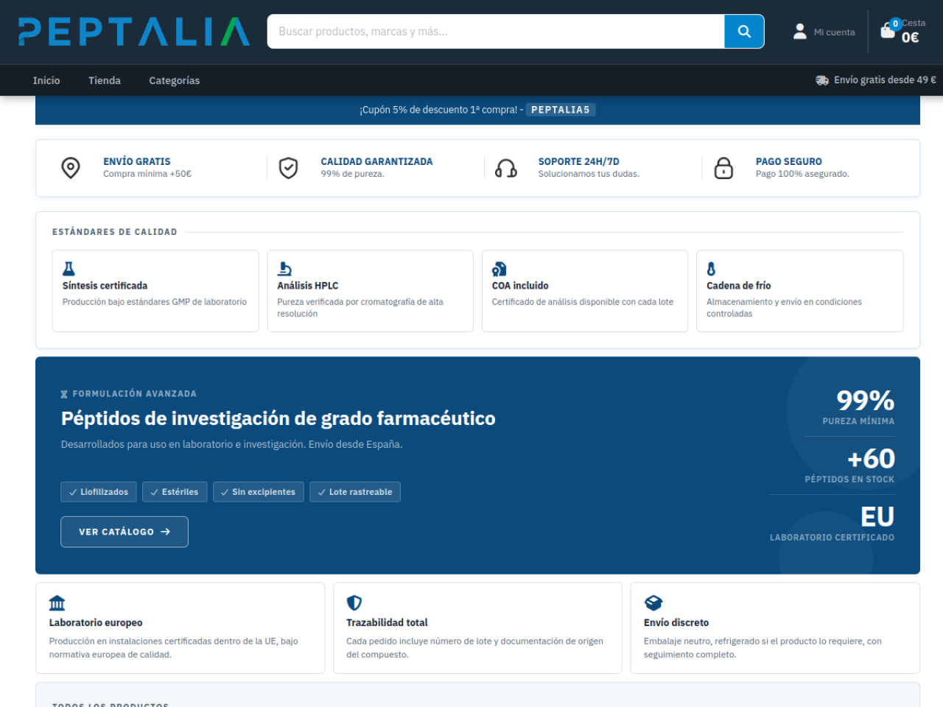The image size is (943, 707).
Task: Click the Ver Catálogo button
Action: click(x=125, y=532)
